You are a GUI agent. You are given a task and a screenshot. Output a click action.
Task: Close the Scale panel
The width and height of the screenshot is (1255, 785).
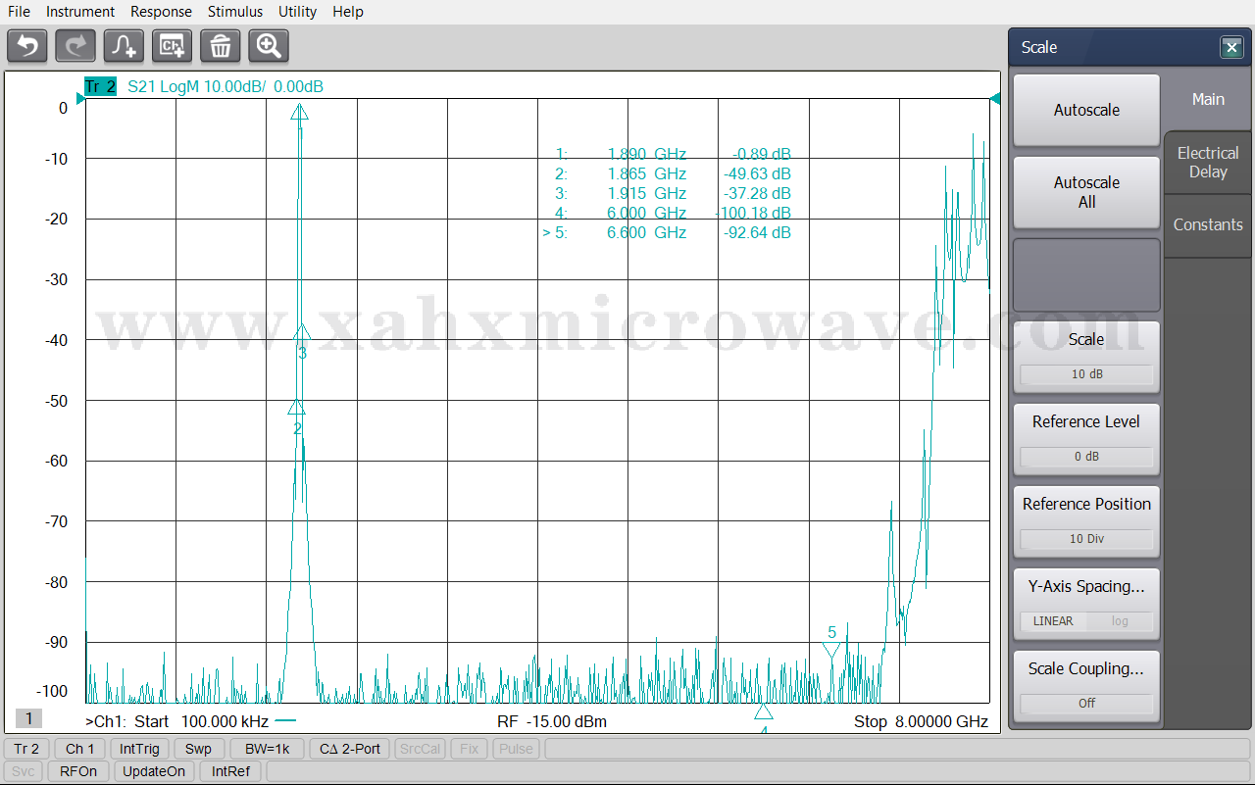[x=1231, y=47]
